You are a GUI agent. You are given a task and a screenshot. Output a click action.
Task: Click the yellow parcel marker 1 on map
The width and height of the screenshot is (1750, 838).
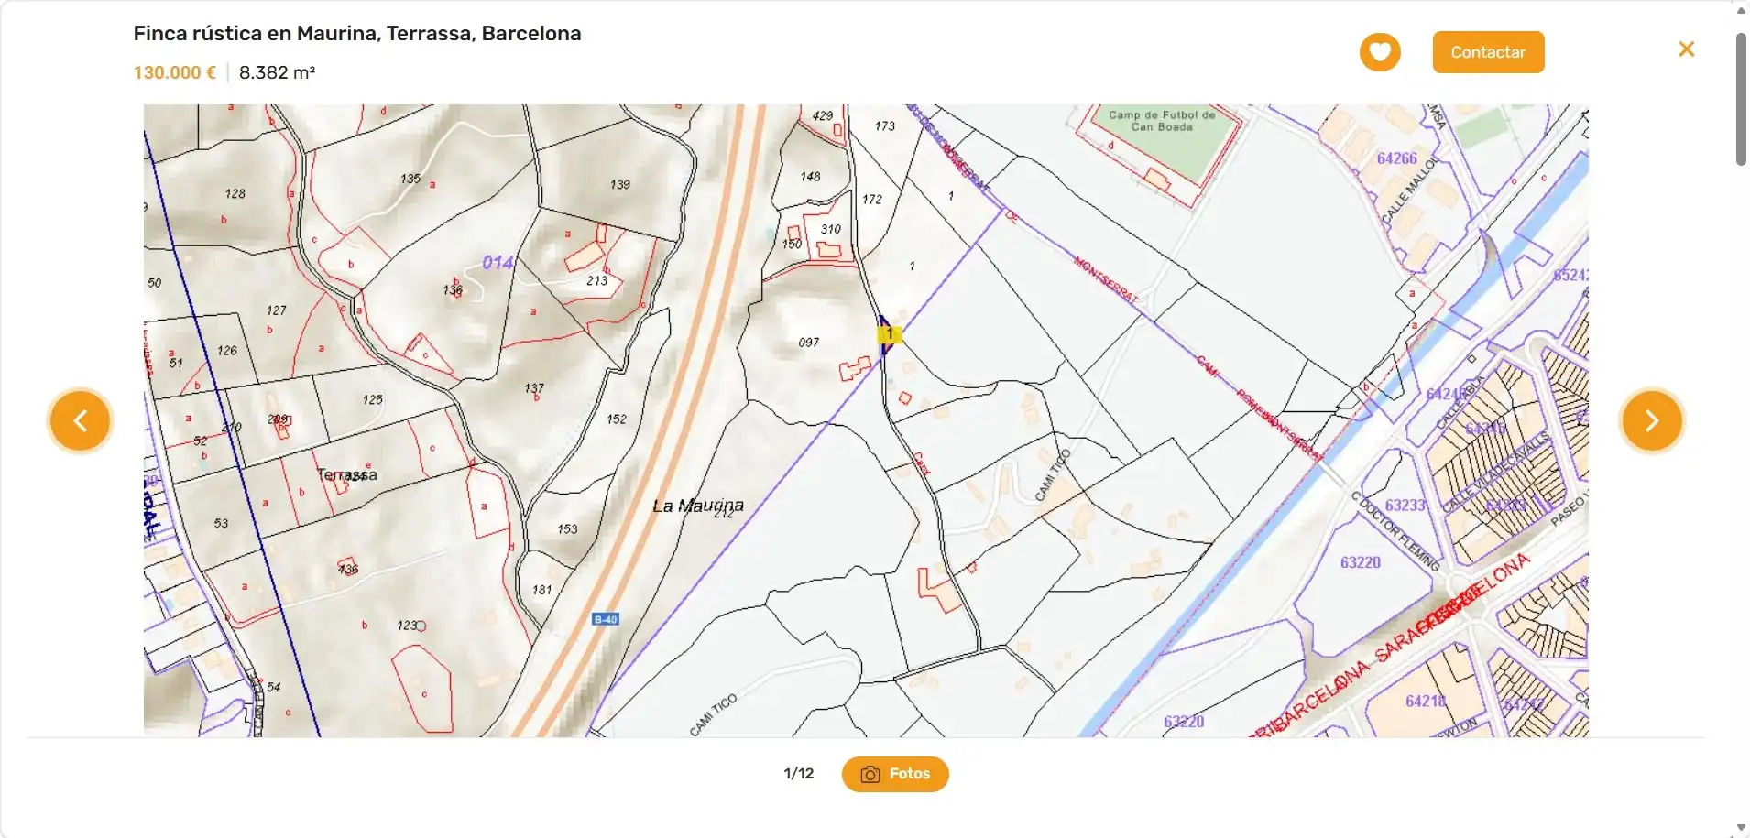[x=889, y=334]
